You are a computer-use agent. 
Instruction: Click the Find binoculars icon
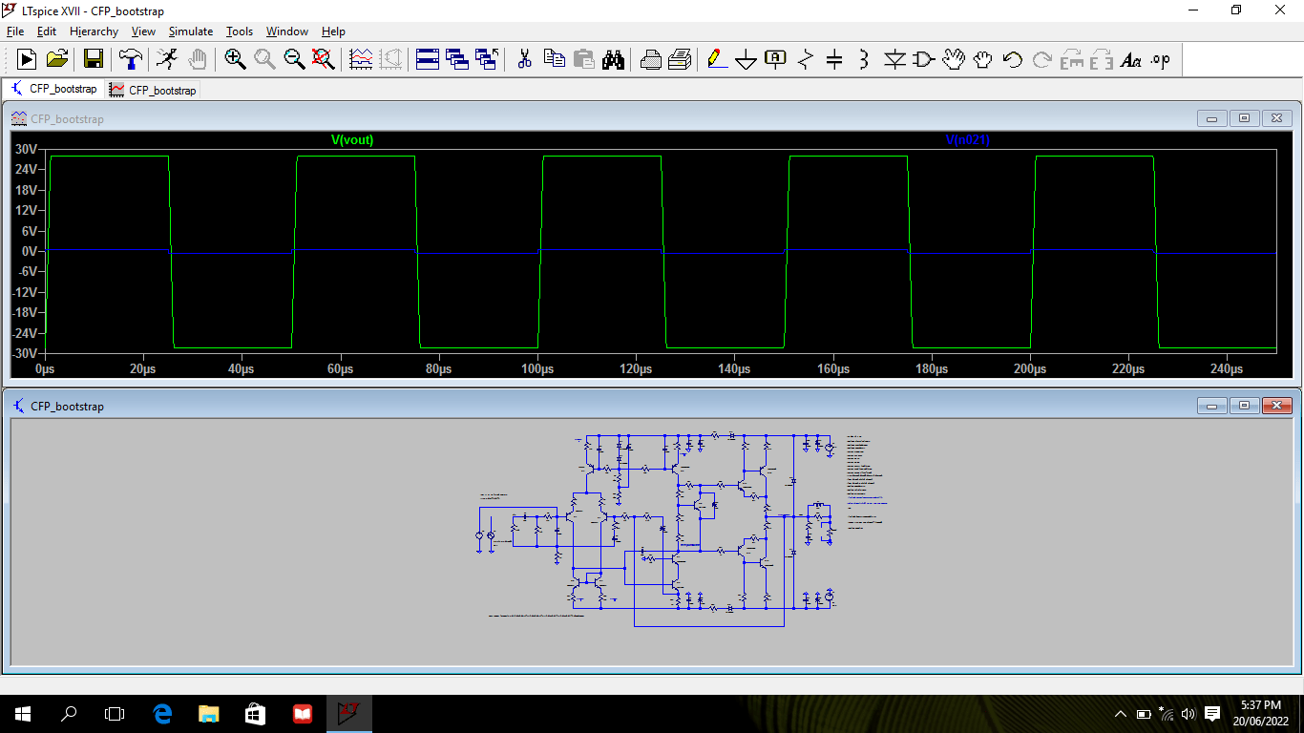[x=613, y=59]
